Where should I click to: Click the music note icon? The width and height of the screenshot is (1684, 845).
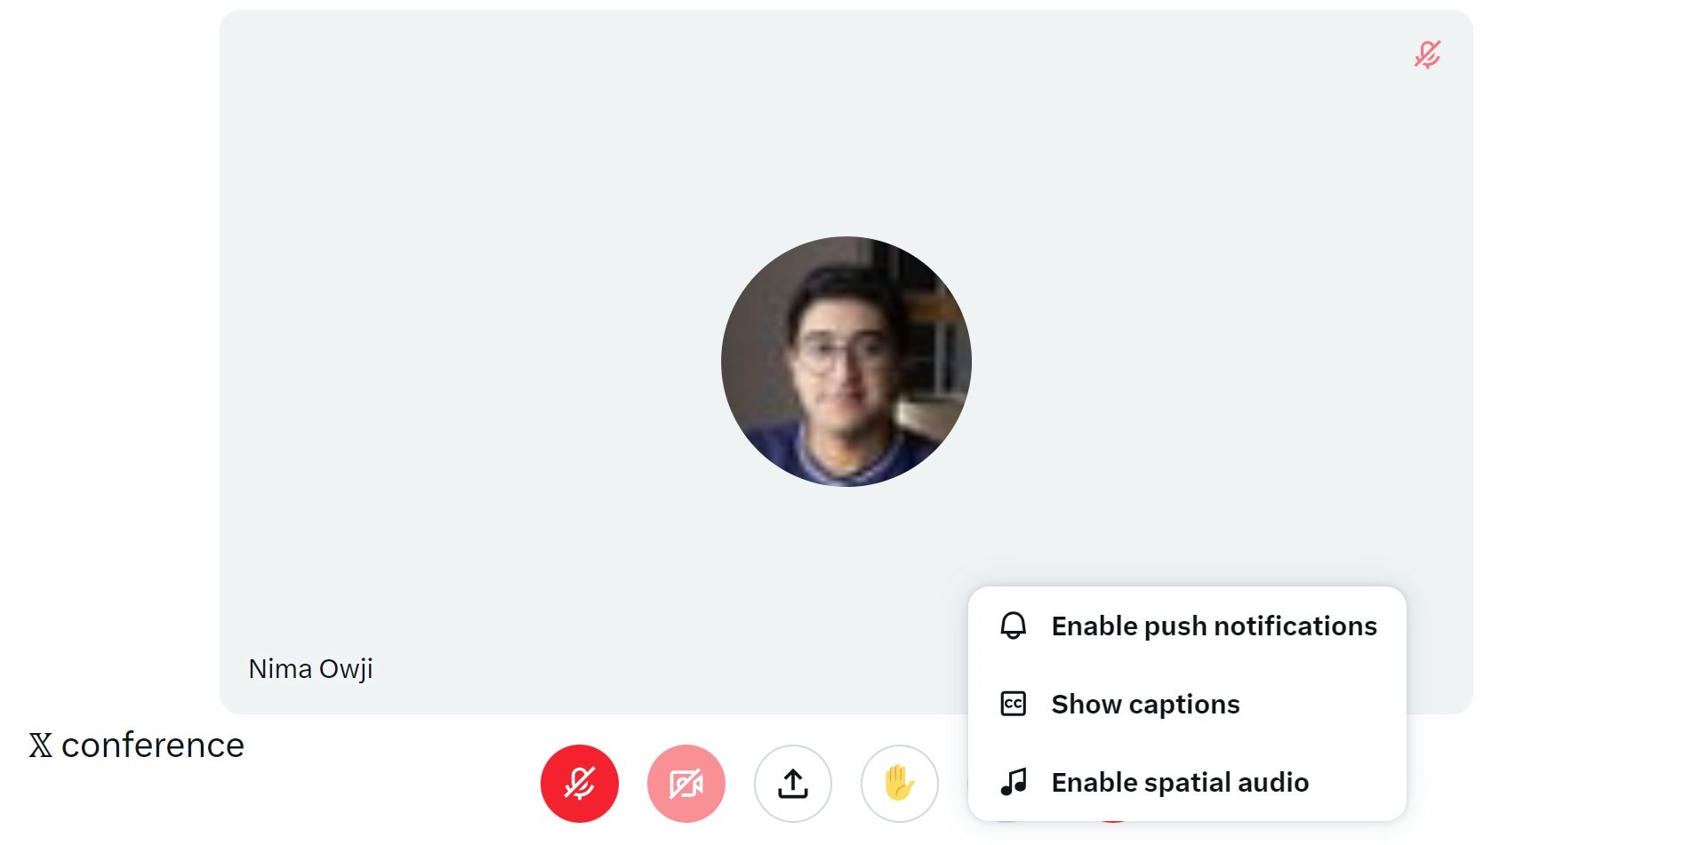click(1013, 782)
